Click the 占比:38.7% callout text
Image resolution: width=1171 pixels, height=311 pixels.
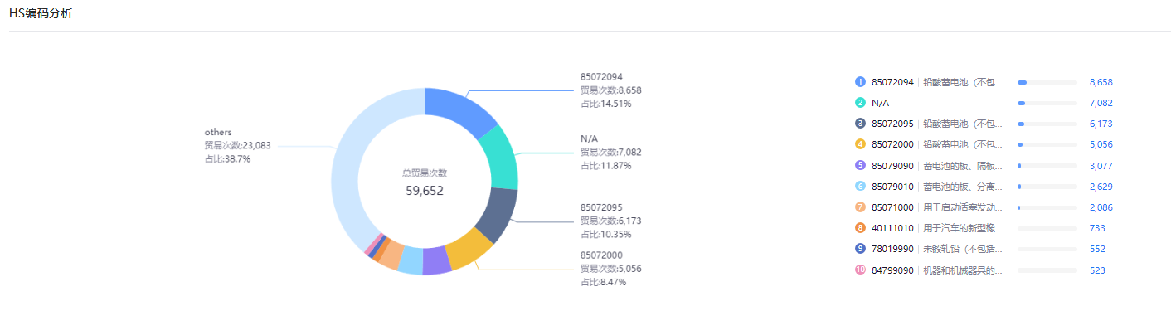tap(227, 158)
